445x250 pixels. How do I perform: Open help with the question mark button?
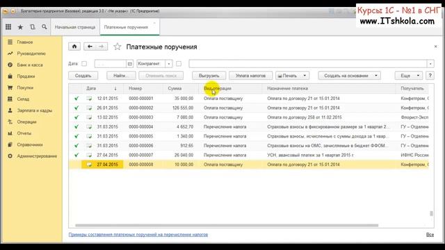point(430,76)
